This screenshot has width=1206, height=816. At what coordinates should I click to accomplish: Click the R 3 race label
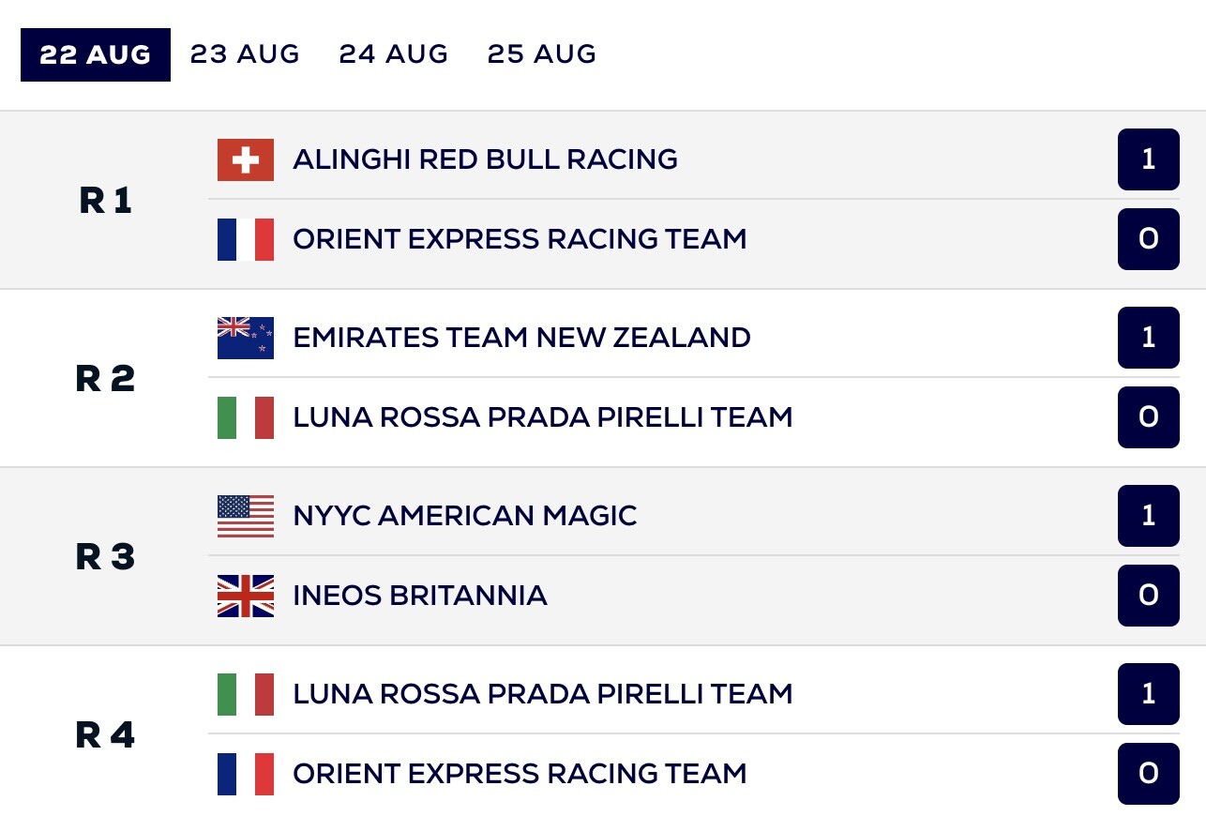105,557
